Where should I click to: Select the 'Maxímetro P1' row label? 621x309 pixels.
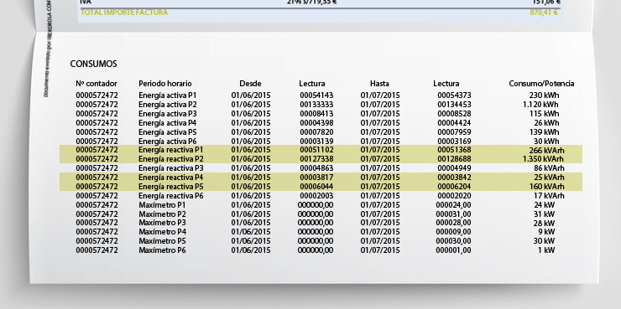tap(162, 205)
